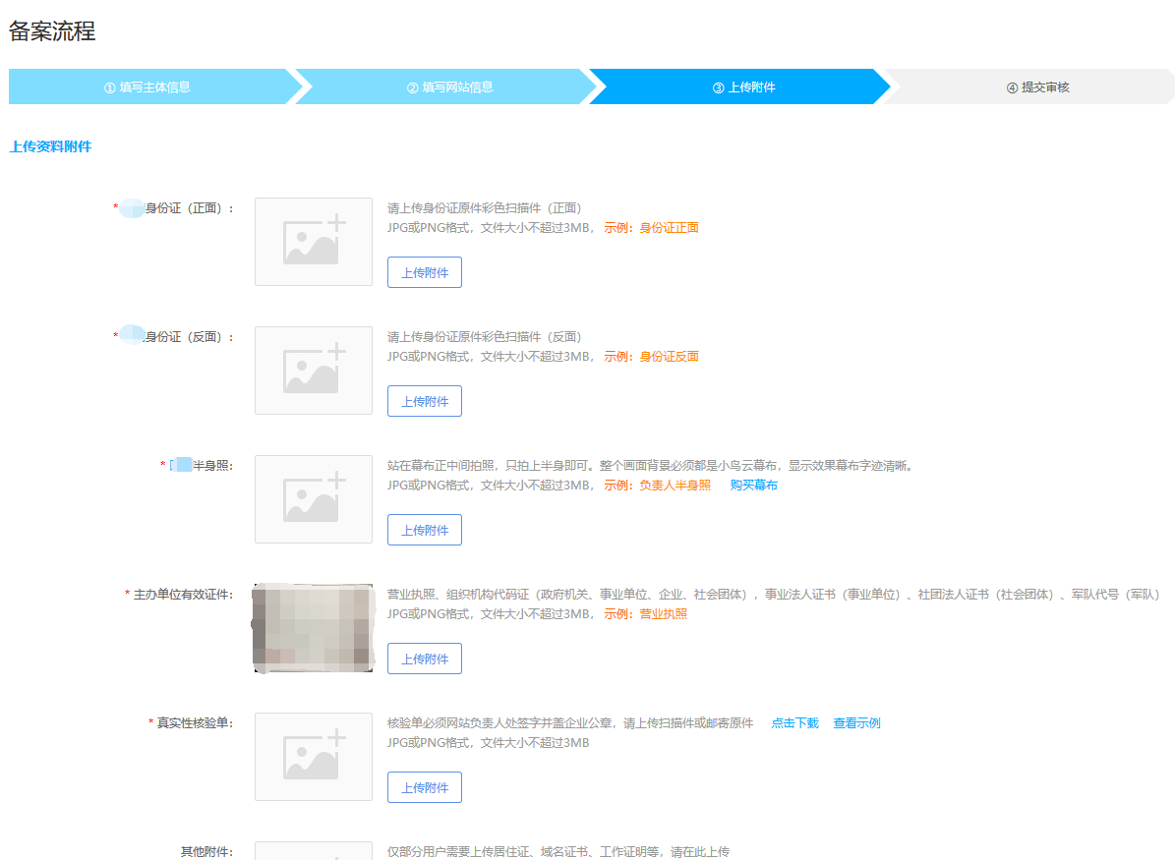Click the half-body photo image placeholder
This screenshot has height=860, width=1175.
click(x=313, y=499)
